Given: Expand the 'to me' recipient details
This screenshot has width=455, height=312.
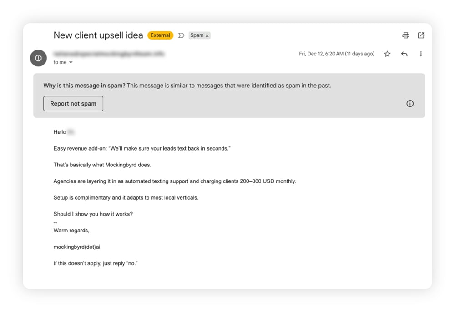Looking at the screenshot, I should coord(60,62).
